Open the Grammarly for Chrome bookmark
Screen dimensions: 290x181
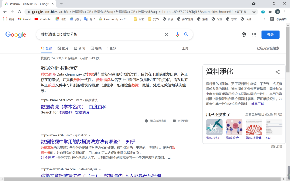click(114, 19)
